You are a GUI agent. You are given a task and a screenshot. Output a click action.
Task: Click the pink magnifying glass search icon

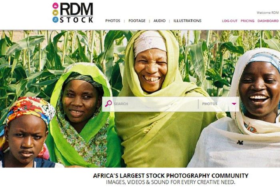[108, 104]
